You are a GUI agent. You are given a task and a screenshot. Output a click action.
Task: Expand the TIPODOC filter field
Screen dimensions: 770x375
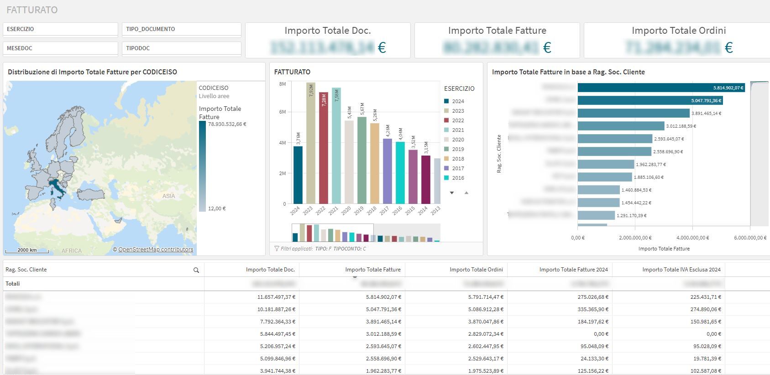[181, 48]
